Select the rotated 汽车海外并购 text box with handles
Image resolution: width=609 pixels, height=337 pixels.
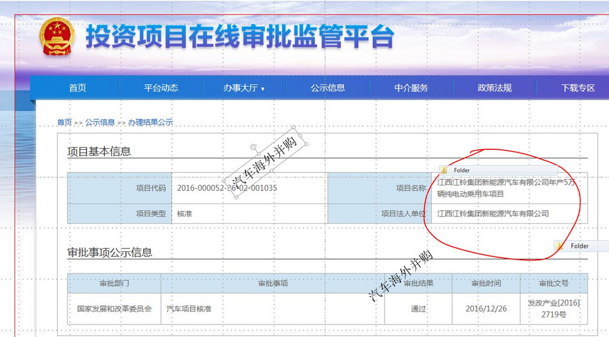[265, 162]
